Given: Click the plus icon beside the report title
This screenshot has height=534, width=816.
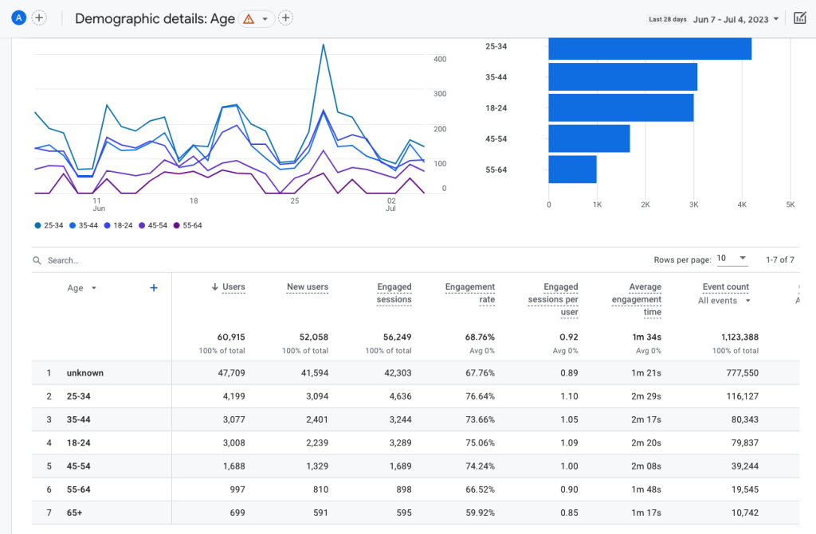Looking at the screenshot, I should point(285,18).
